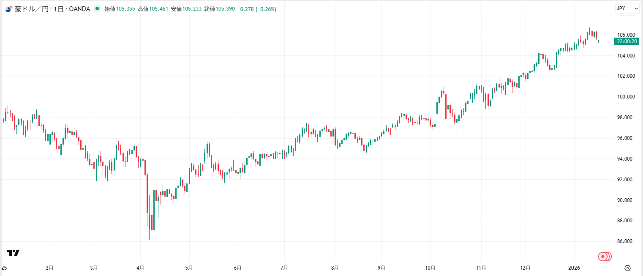This screenshot has width=643, height=276.
Task: Click OANDA in the chart legend
Action: [80, 8]
